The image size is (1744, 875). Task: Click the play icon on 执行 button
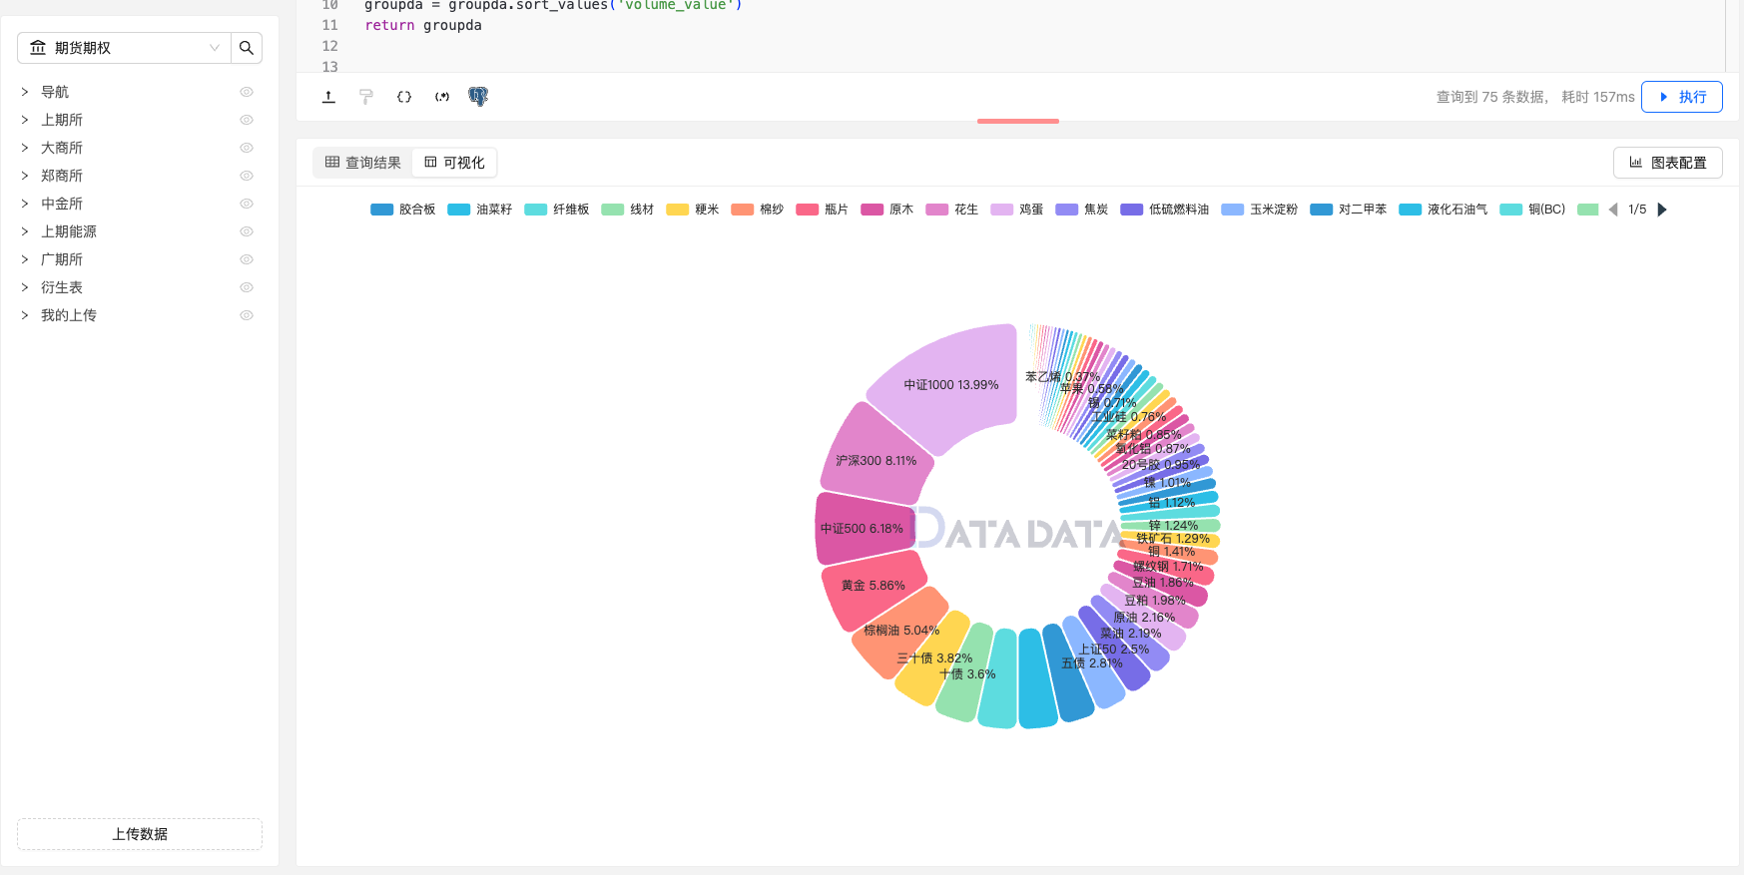[x=1664, y=97]
